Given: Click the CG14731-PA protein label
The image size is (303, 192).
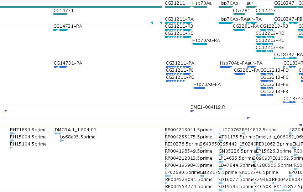Looking at the screenshot, I should coord(68,63).
